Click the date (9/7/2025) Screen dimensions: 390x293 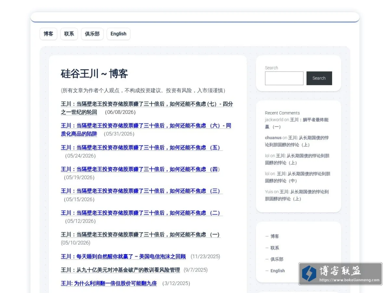(x=196, y=270)
